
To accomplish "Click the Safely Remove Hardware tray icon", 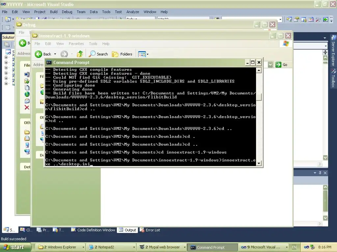I will pos(313,247).
